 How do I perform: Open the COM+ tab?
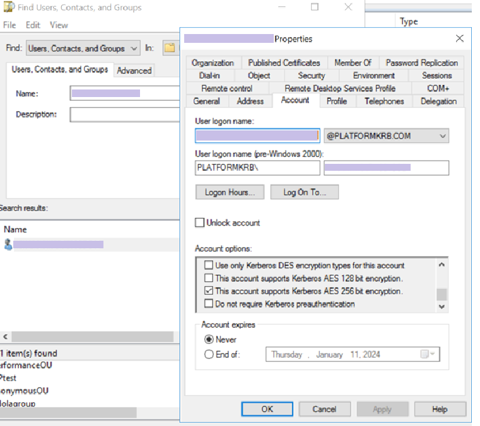(438, 88)
